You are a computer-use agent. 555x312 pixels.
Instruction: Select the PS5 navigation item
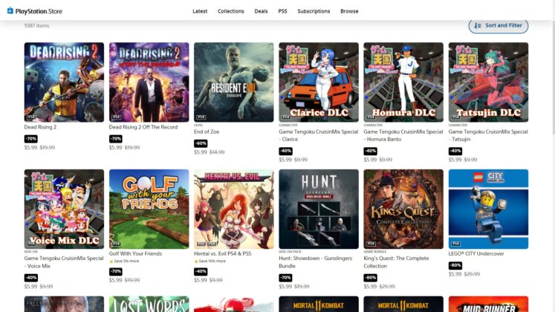(282, 11)
